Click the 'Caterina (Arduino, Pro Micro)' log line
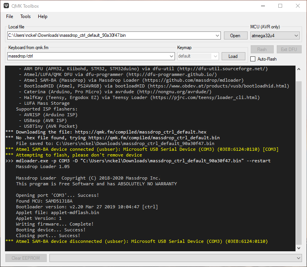The width and height of the screenshot is (307, 267). (115, 92)
